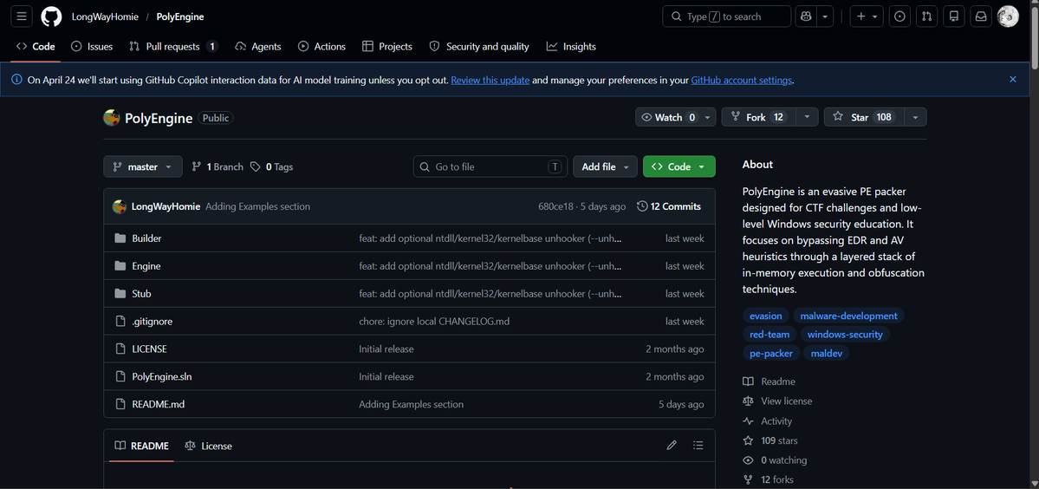Switch to the Actions tab
The width and height of the screenshot is (1039, 489).
(x=322, y=46)
